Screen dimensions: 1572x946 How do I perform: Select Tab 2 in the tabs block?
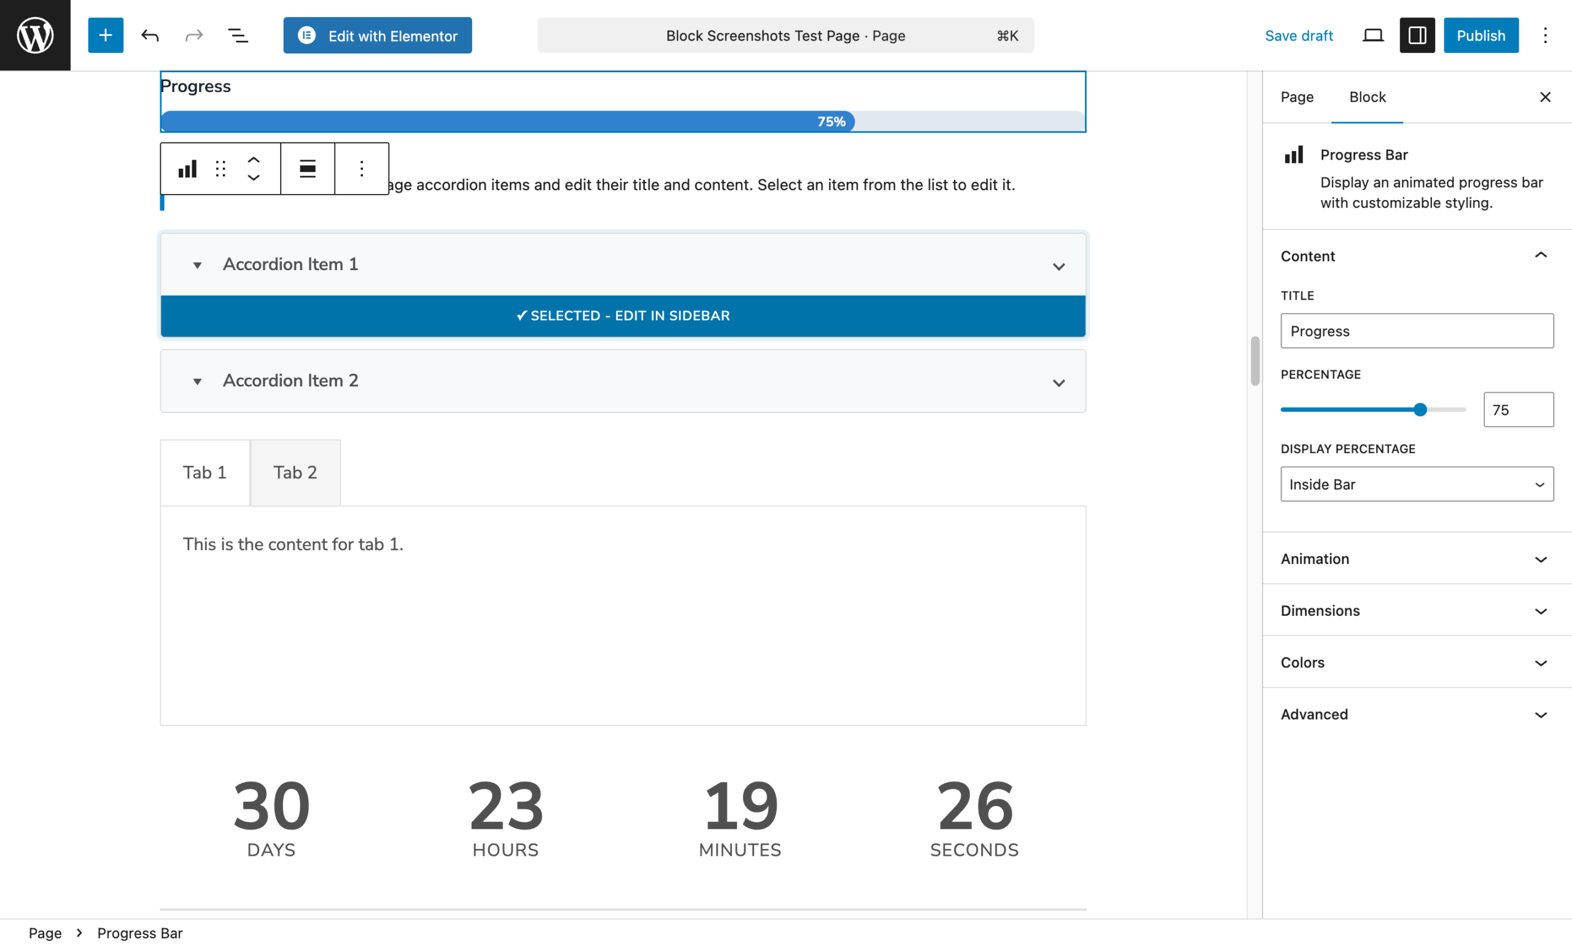(x=295, y=472)
